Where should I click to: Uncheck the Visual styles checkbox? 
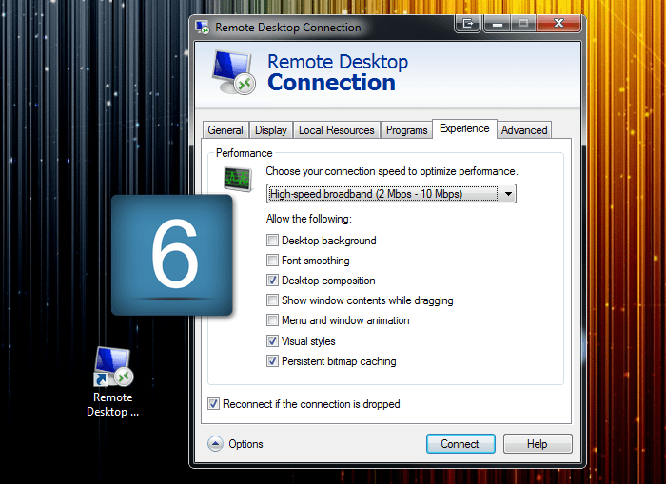pyautogui.click(x=272, y=341)
